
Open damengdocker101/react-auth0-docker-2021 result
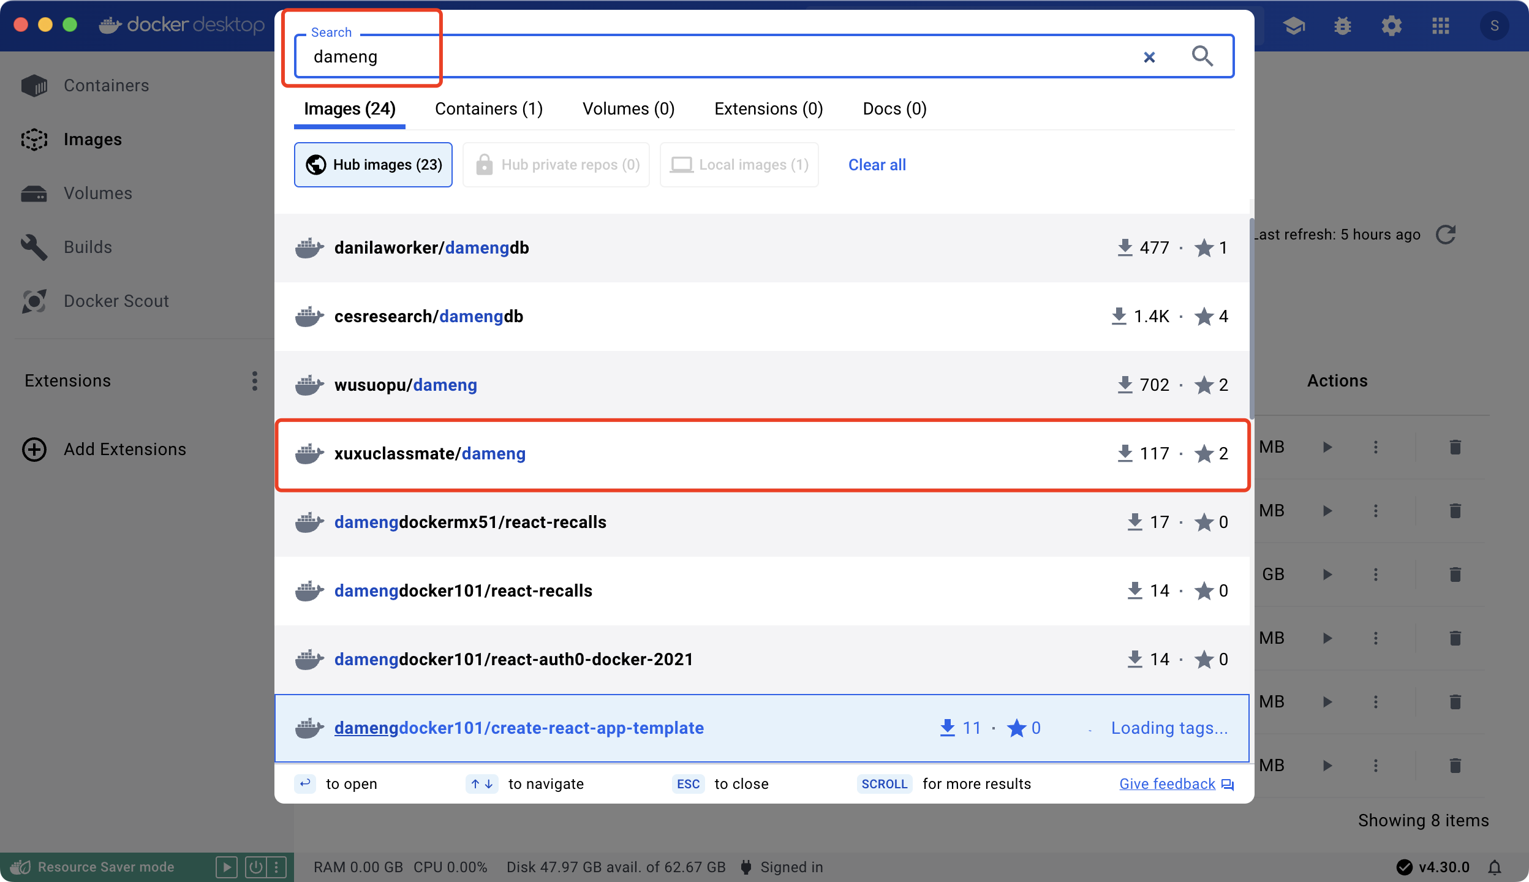(762, 660)
